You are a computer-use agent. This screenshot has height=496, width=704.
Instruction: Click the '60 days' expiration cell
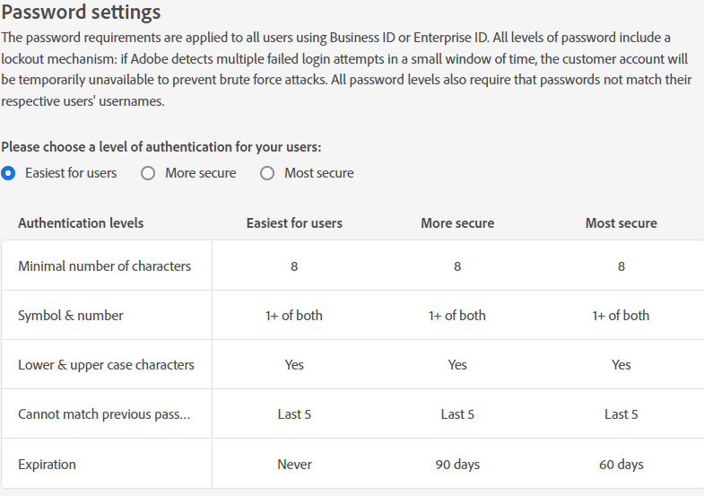point(621,465)
